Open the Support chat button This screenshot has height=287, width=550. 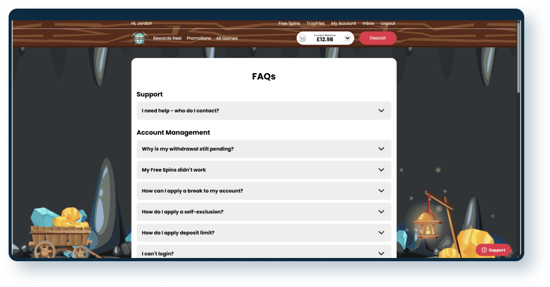(x=493, y=250)
